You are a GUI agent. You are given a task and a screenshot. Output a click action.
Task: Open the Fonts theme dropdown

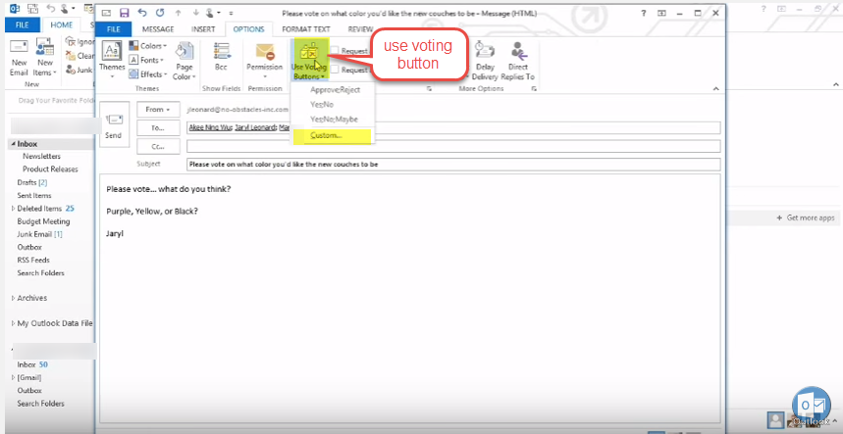click(x=147, y=60)
